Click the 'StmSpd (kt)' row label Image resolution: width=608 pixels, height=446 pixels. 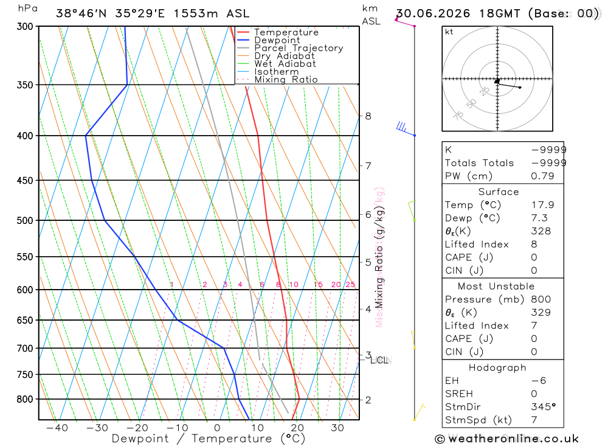click(478, 420)
